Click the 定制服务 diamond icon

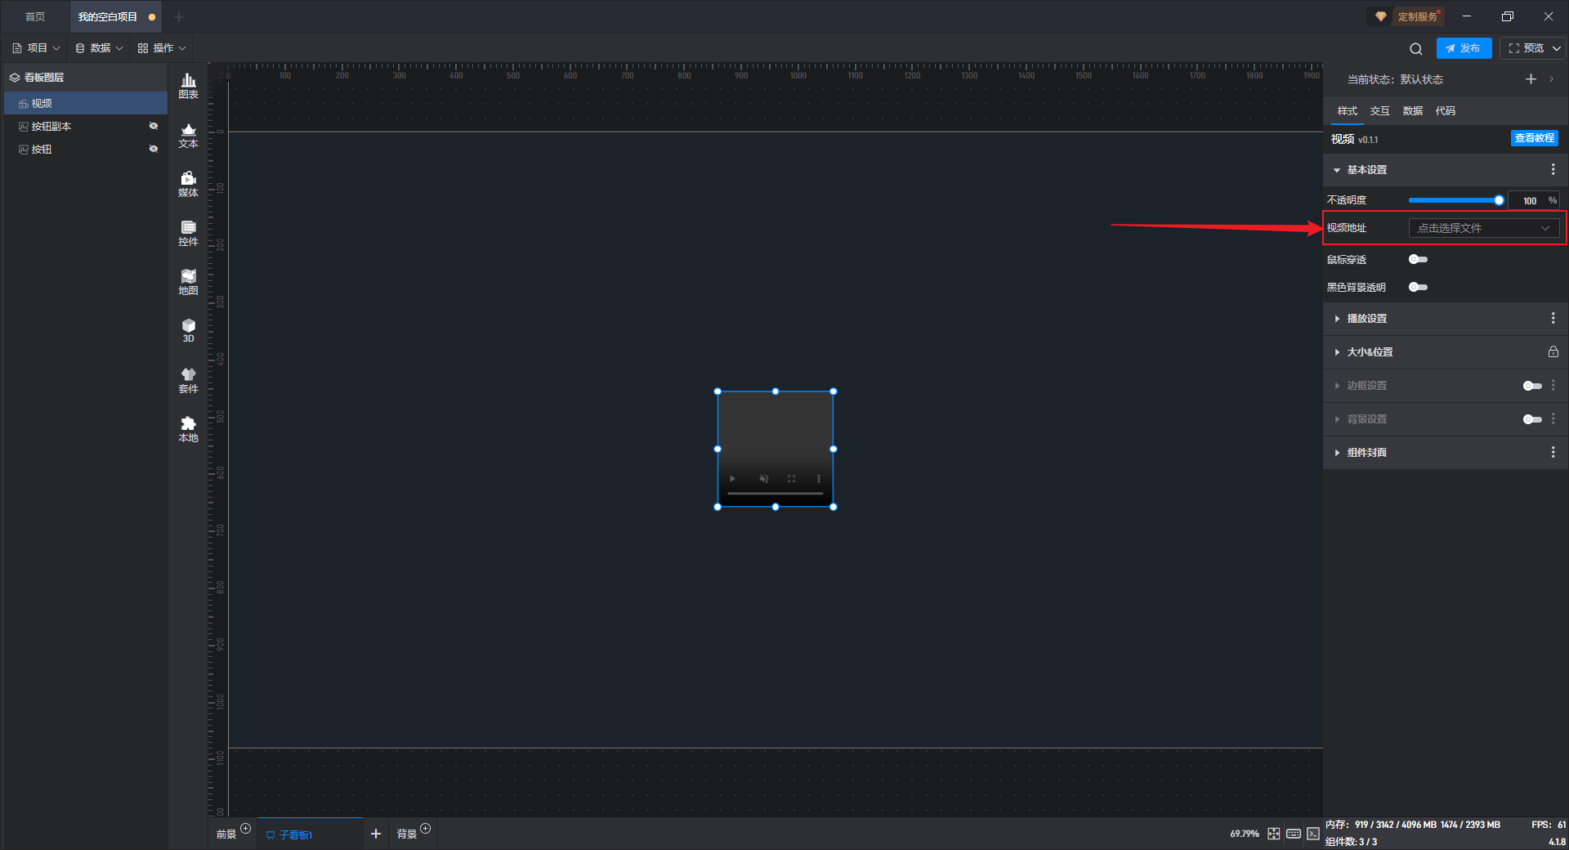click(1380, 16)
